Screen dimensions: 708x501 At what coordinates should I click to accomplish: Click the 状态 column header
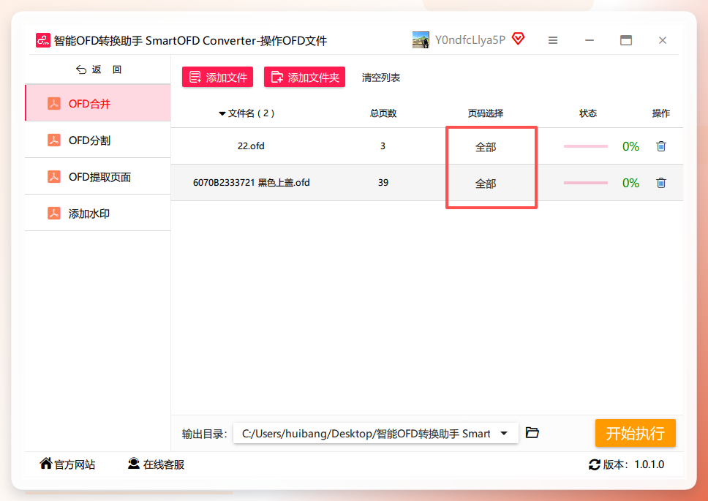point(588,113)
